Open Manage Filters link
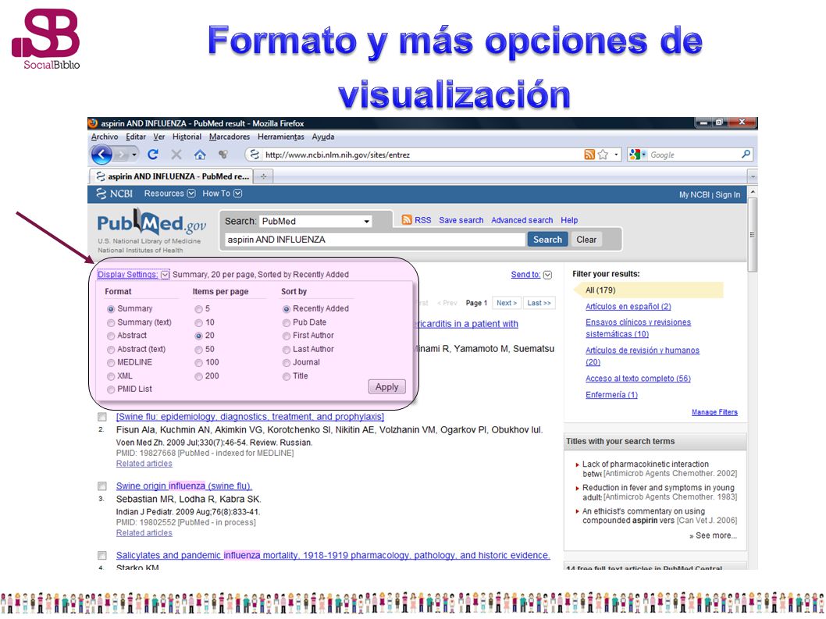 (x=714, y=412)
